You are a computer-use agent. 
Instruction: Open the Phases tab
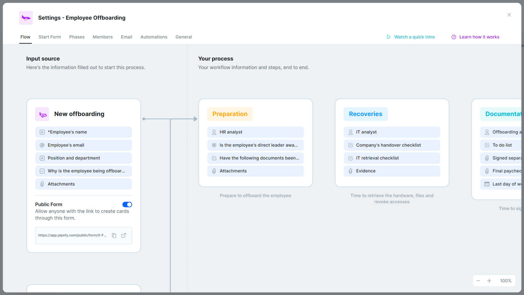point(77,37)
